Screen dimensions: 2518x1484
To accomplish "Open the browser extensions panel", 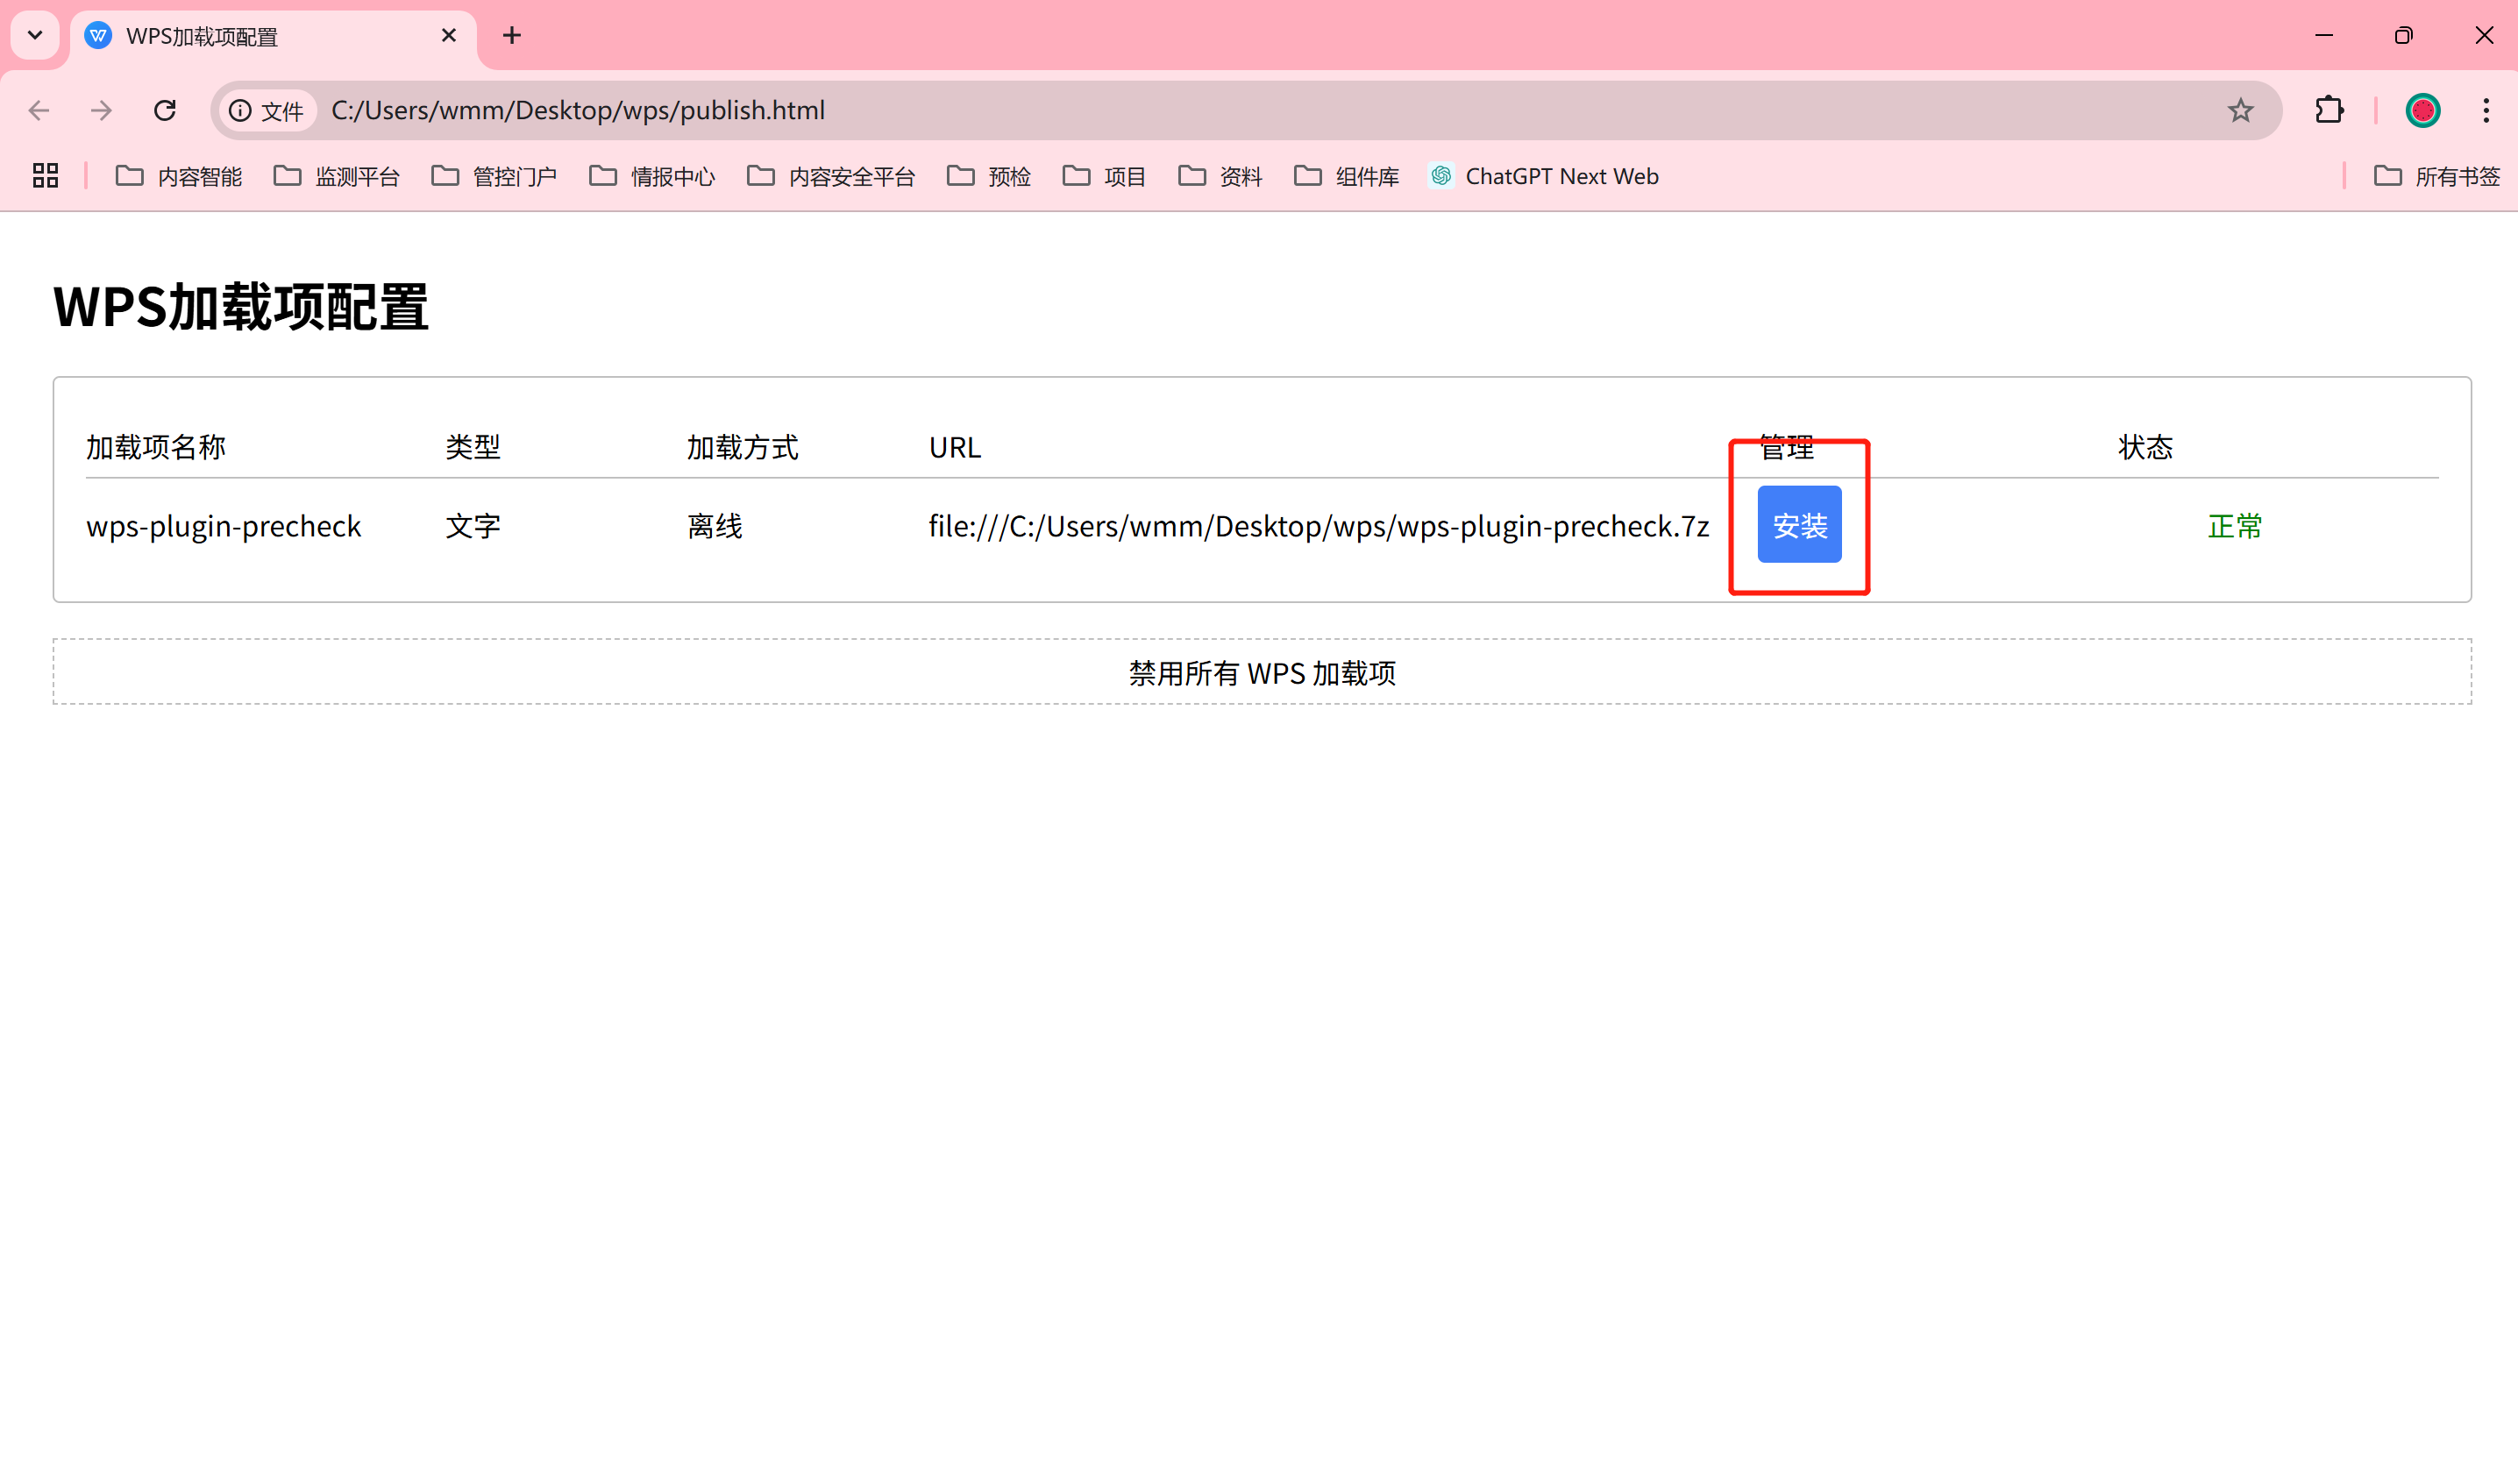I will pos(2329,110).
